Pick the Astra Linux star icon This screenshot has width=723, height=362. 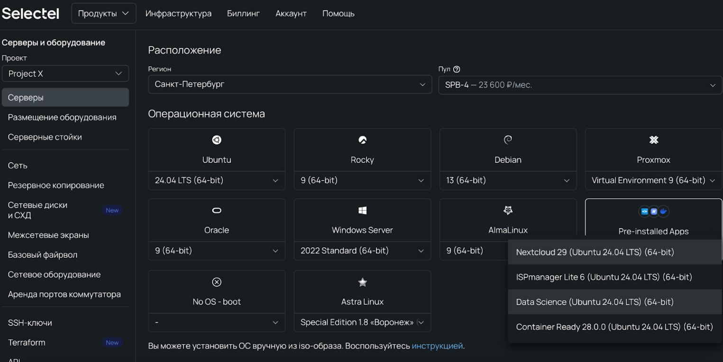coord(362,282)
